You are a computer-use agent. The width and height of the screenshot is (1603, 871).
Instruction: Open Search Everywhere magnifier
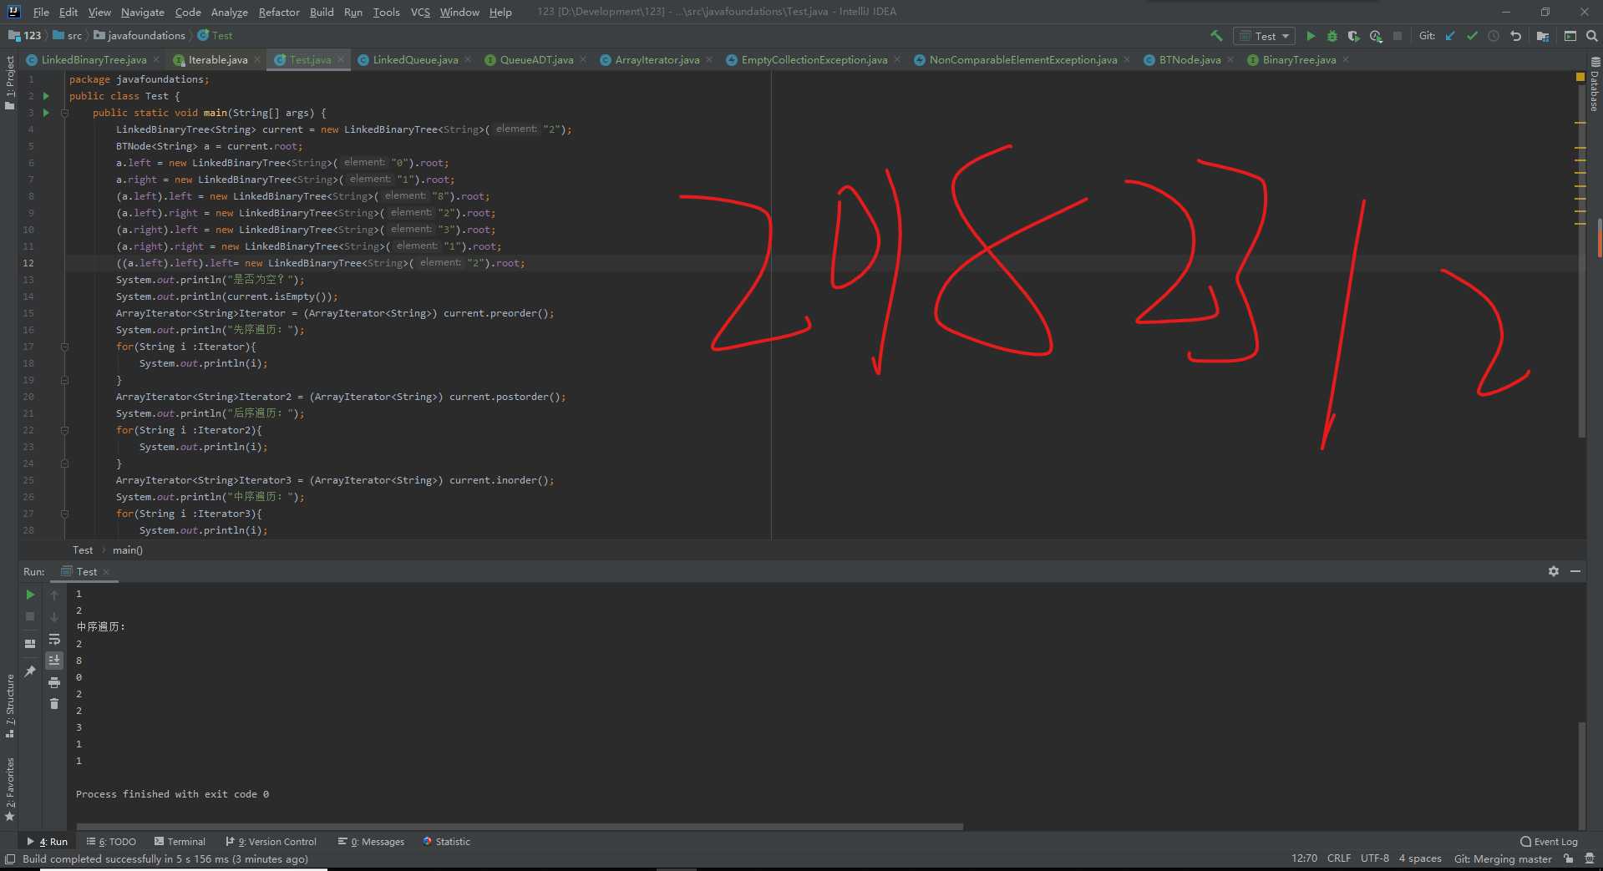1592,36
